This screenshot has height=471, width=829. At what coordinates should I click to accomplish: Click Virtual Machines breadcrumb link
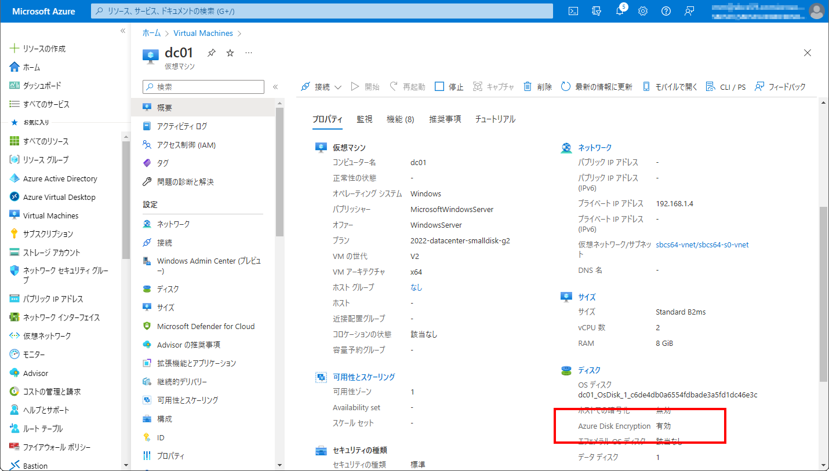[203, 34]
